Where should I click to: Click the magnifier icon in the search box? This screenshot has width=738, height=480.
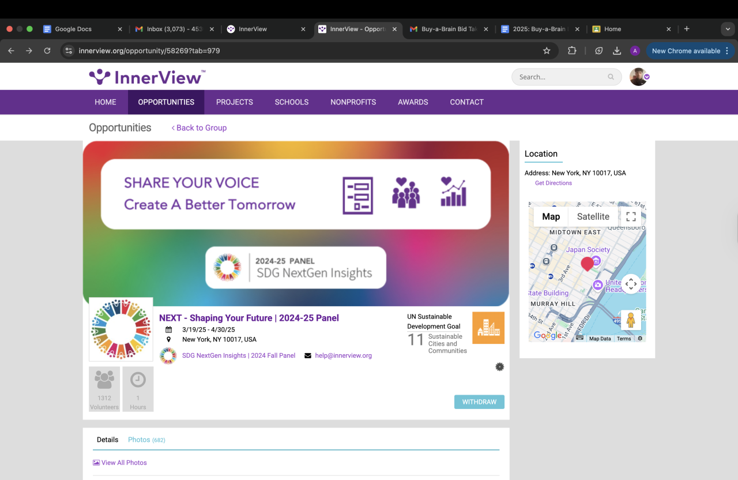tap(611, 77)
